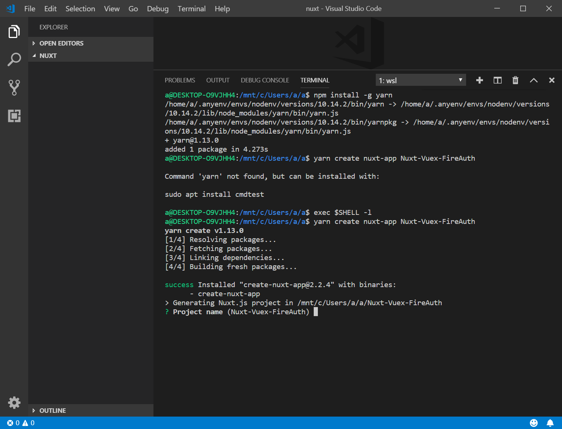Image resolution: width=562 pixels, height=429 pixels.
Task: Expand the Open Editors section
Action: (61, 43)
